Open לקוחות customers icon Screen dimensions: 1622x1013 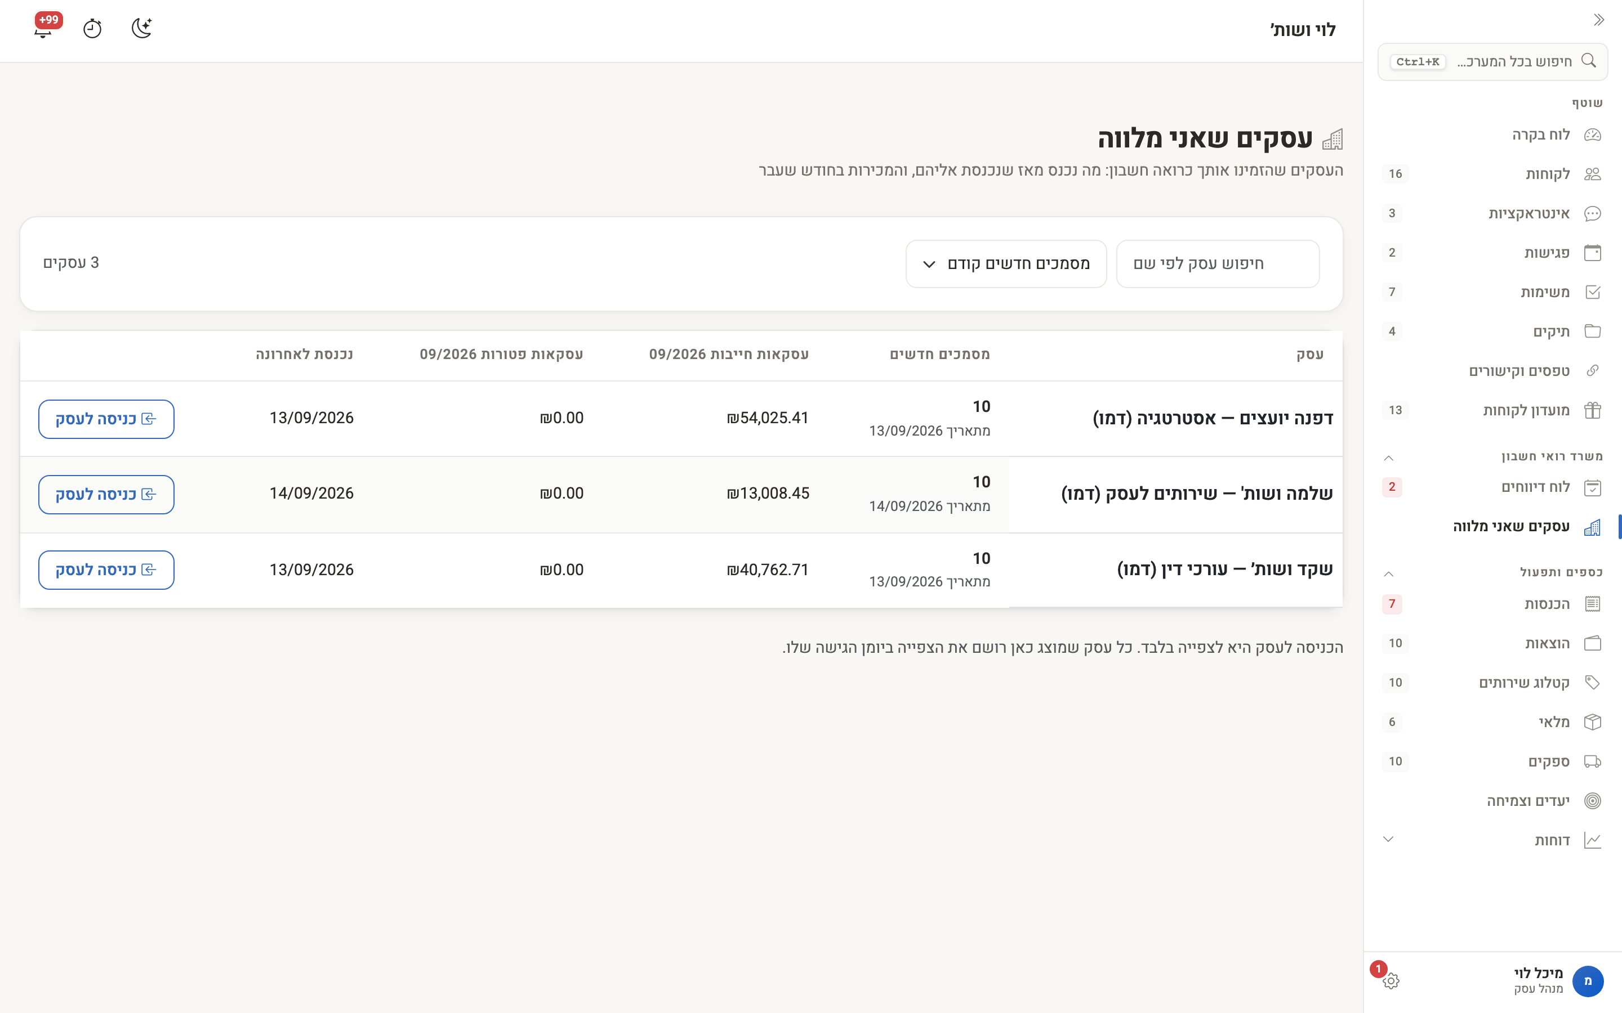(1593, 174)
